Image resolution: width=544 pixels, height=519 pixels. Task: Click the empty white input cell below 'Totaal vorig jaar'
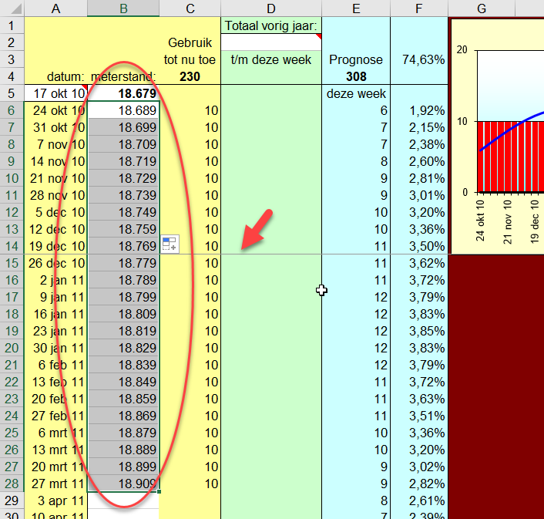click(x=271, y=42)
